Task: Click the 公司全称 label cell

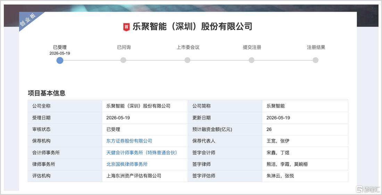Action: pos(65,106)
